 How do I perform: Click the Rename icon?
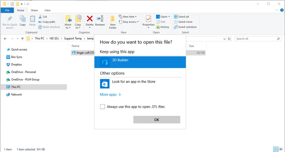(x=100, y=19)
